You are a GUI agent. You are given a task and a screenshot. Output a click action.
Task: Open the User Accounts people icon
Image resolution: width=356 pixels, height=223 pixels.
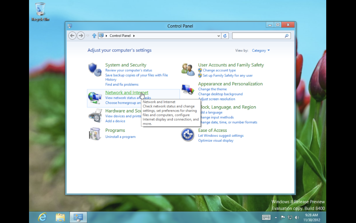tap(188, 69)
